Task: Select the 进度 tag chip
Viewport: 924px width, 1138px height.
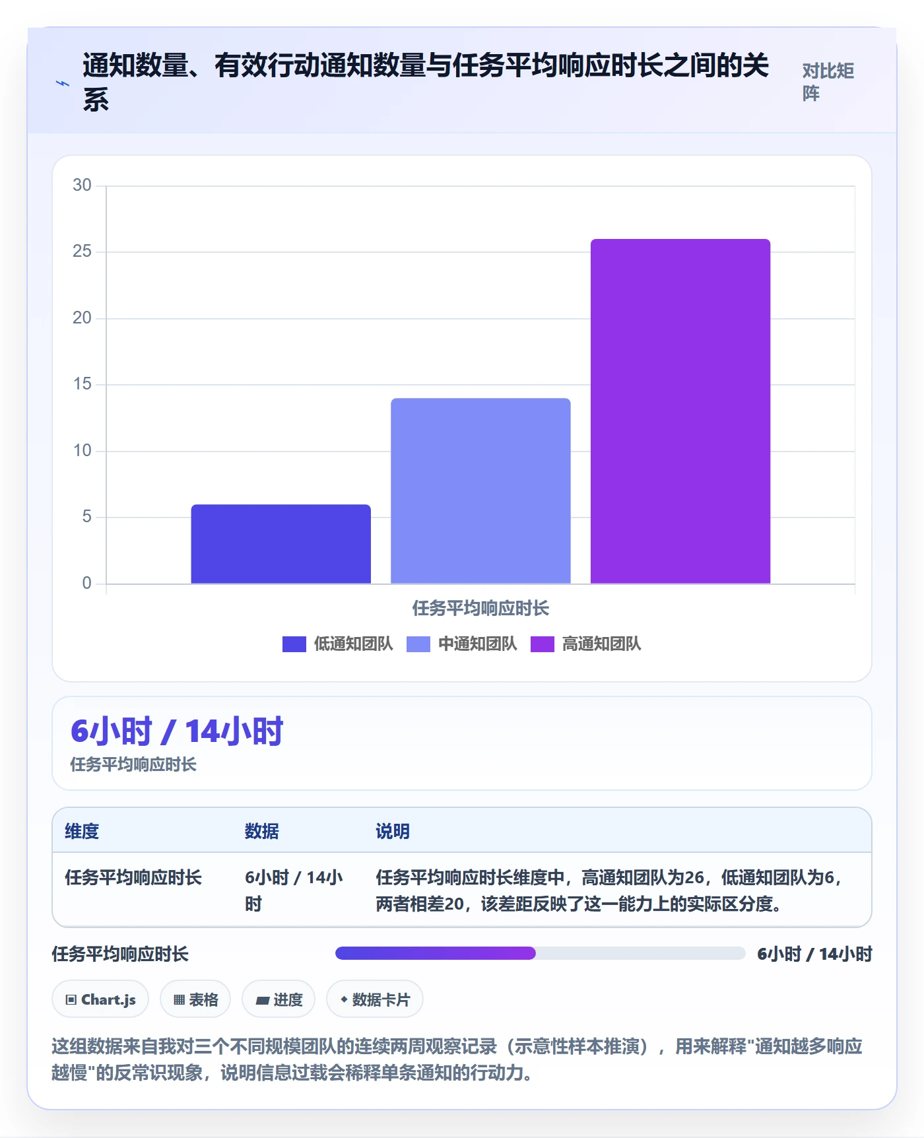Action: point(279,999)
